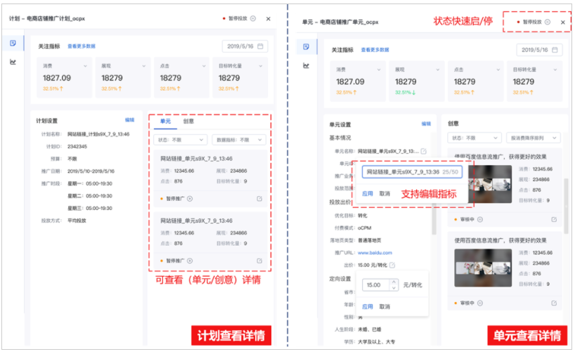The image size is (575, 354).
Task: Expand 点击 metric dropdown in 单元 panel
Action: pyautogui.click(x=498, y=70)
